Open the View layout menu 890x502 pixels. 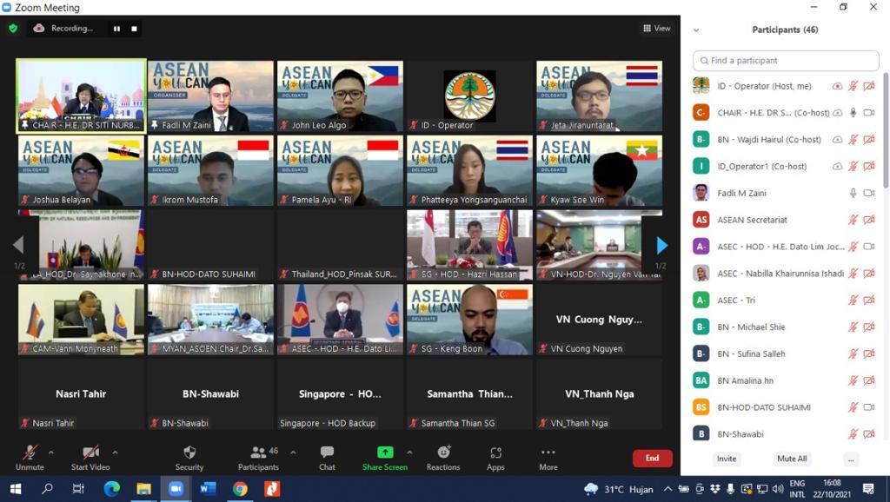(656, 29)
